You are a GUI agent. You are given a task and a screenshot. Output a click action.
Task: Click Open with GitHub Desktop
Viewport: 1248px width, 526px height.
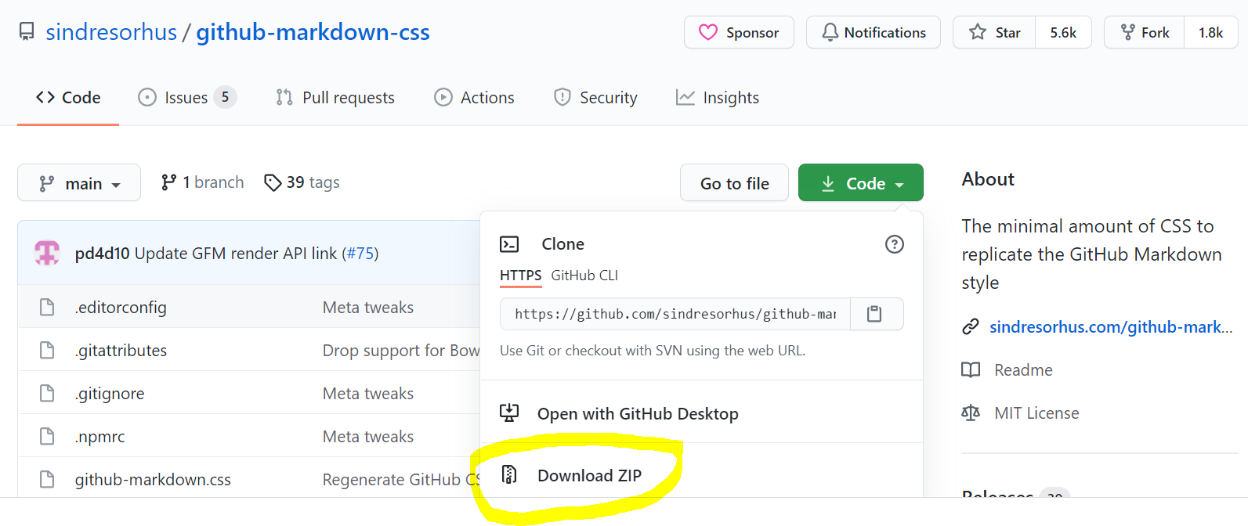(x=638, y=413)
